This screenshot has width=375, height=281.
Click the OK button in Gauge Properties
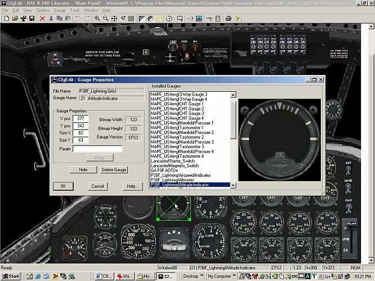(63, 186)
